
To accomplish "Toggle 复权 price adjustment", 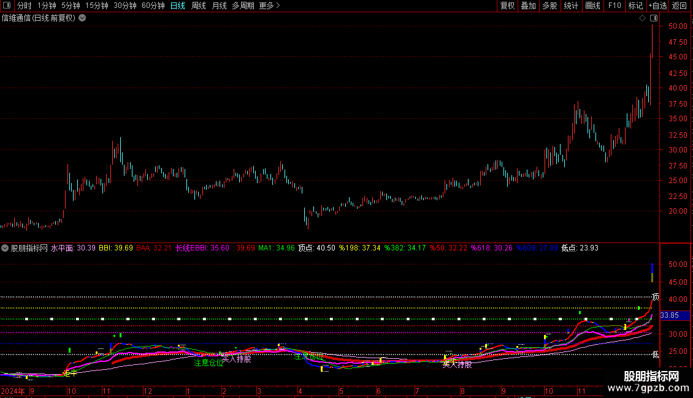I will [x=507, y=6].
